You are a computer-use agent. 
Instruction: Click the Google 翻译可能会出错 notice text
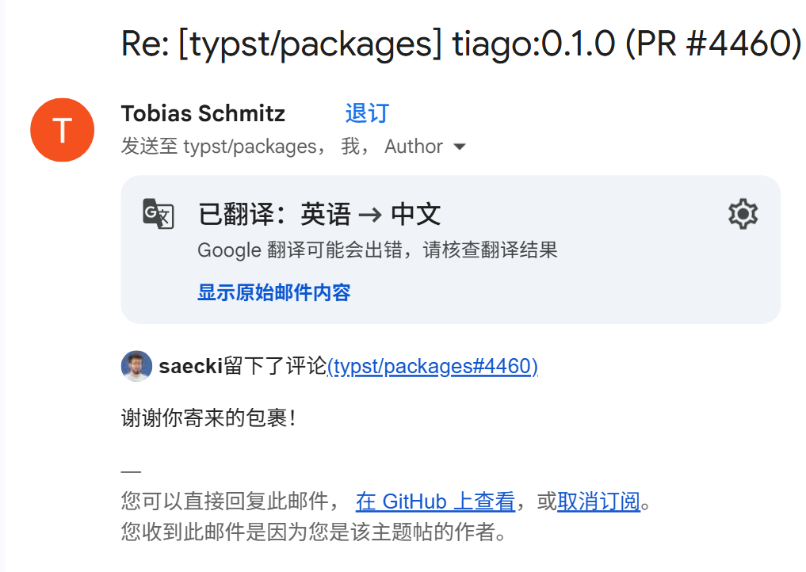tap(377, 250)
